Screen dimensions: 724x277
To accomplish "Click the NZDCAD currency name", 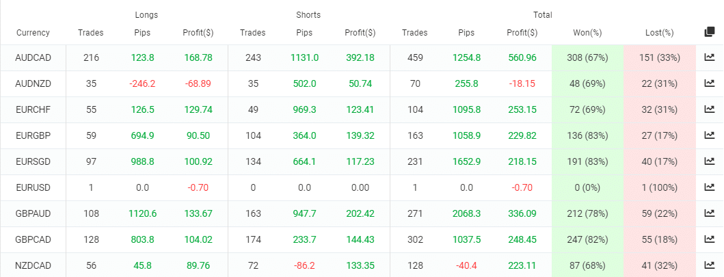I will tap(33, 265).
